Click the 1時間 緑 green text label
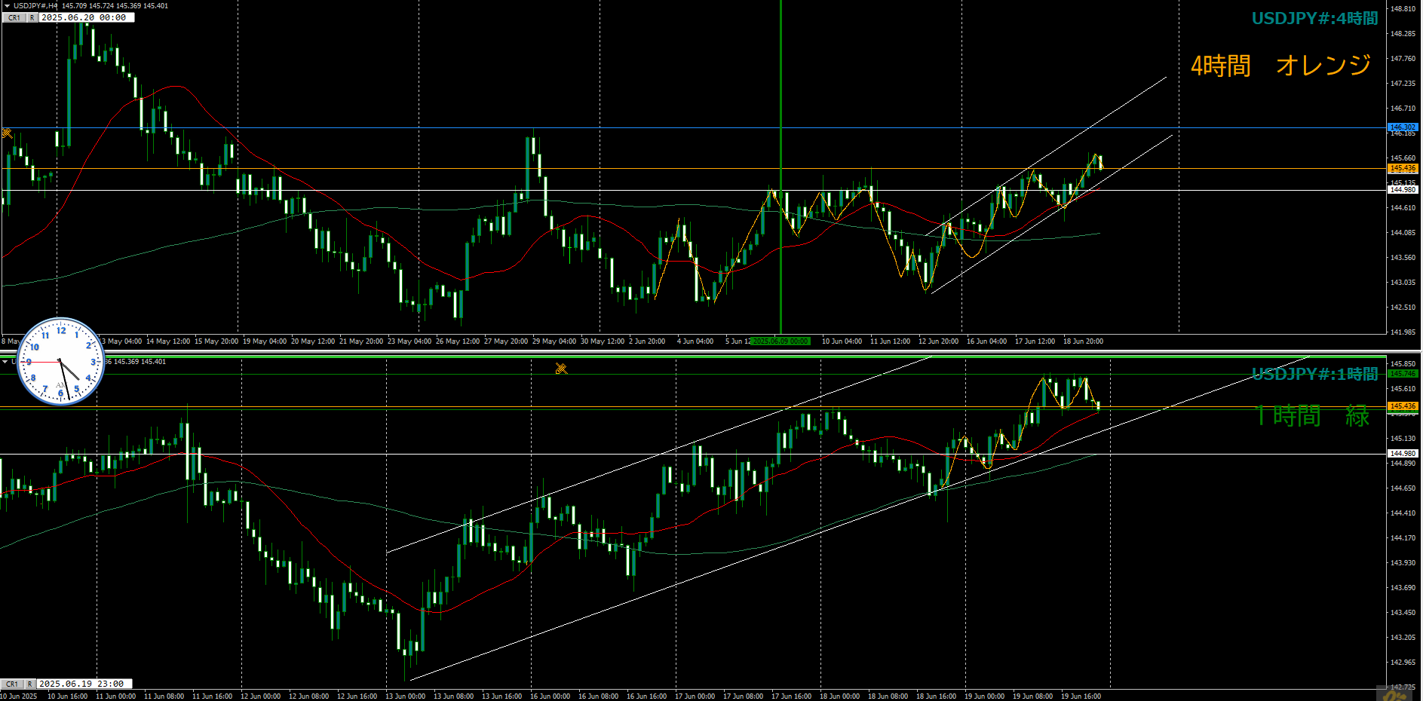The image size is (1423, 701). pyautogui.click(x=1312, y=415)
